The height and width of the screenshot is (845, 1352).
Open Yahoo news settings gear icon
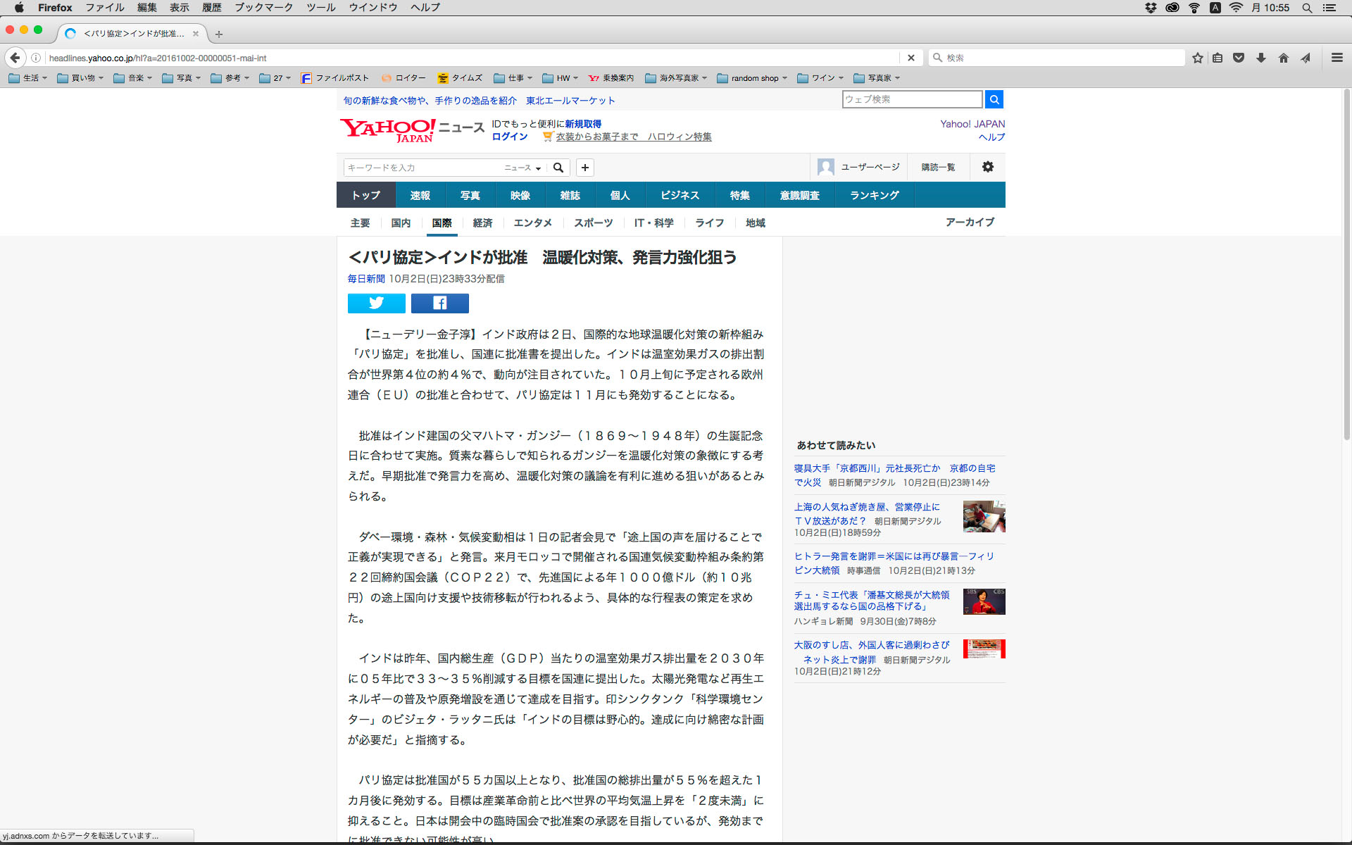[x=988, y=167]
